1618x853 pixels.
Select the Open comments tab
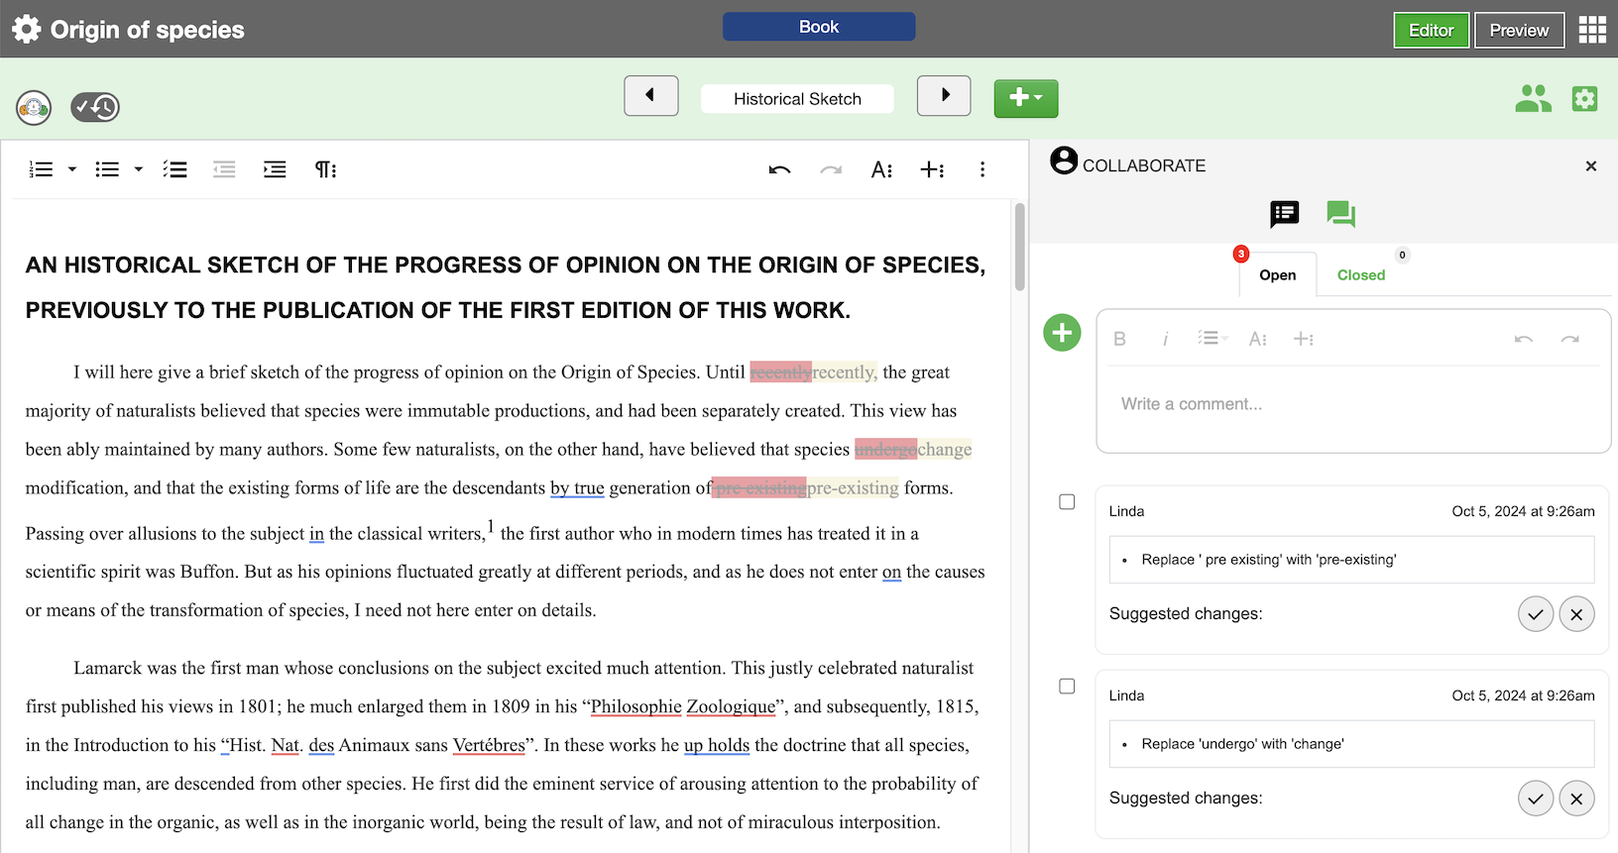(x=1277, y=275)
